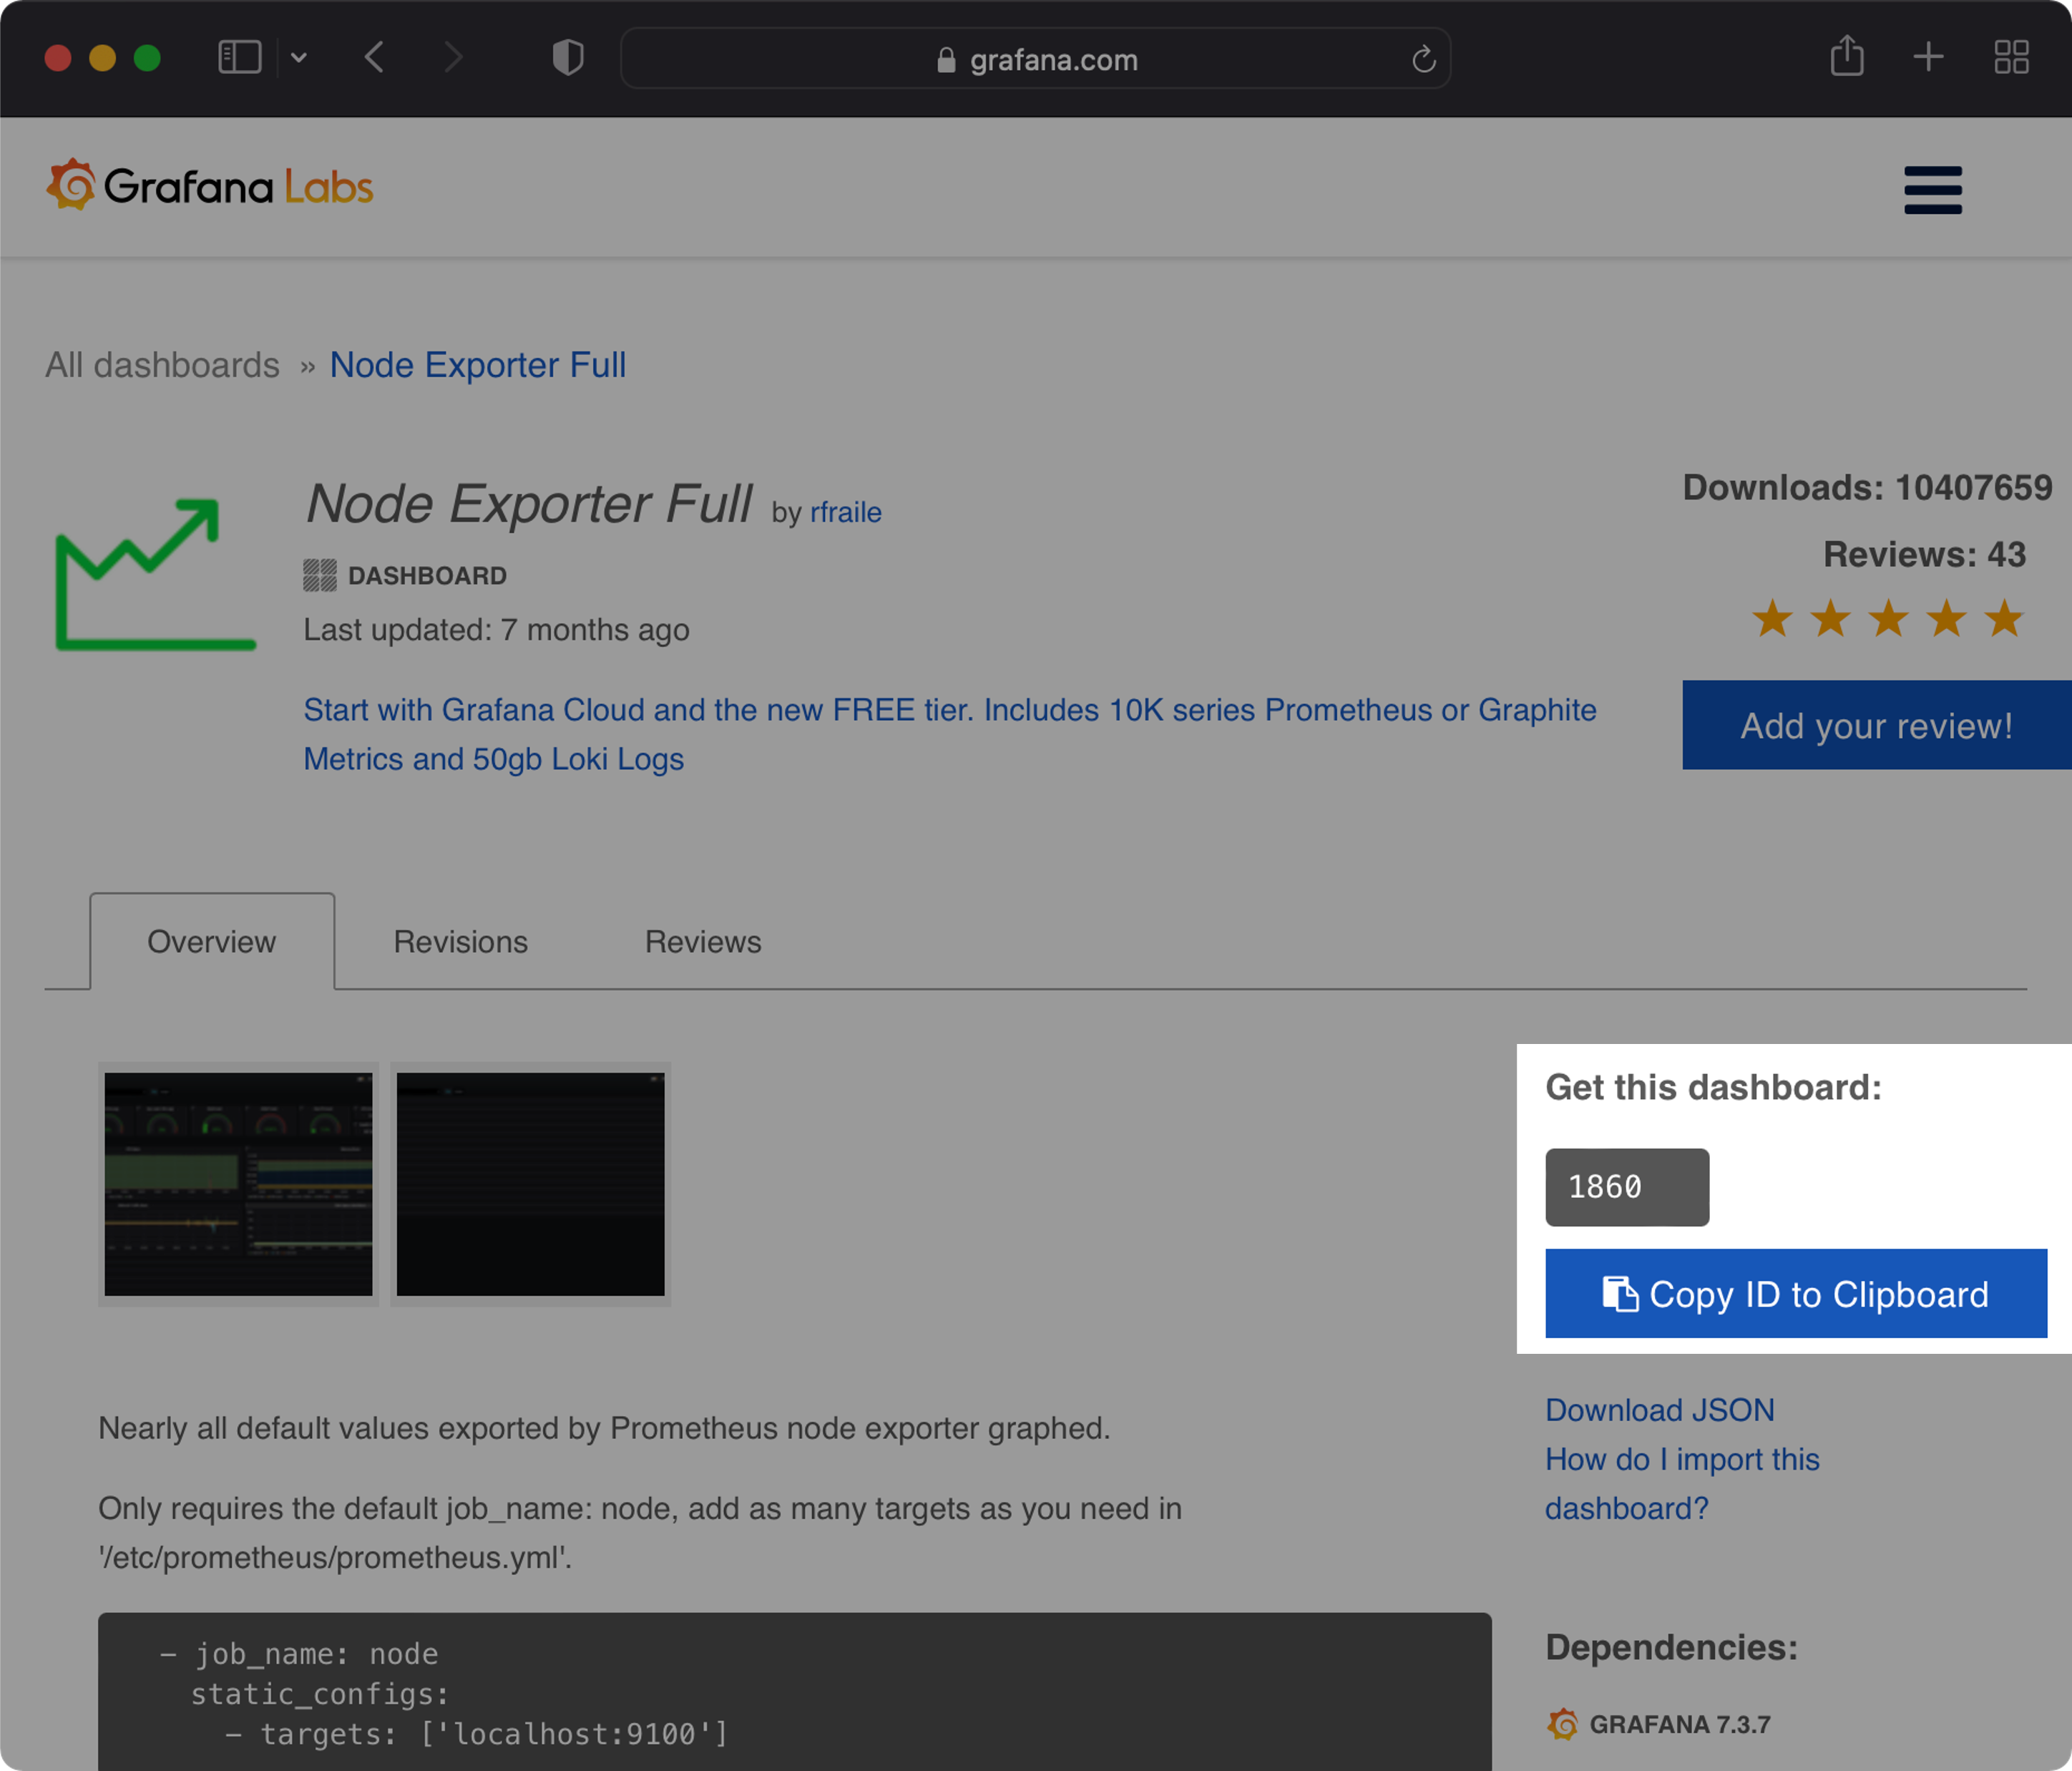Image resolution: width=2072 pixels, height=1771 pixels.
Task: Go back with left arrow
Action: (x=375, y=58)
